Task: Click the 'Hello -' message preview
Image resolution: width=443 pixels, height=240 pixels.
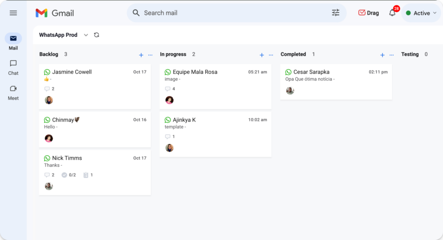Action: point(51,127)
